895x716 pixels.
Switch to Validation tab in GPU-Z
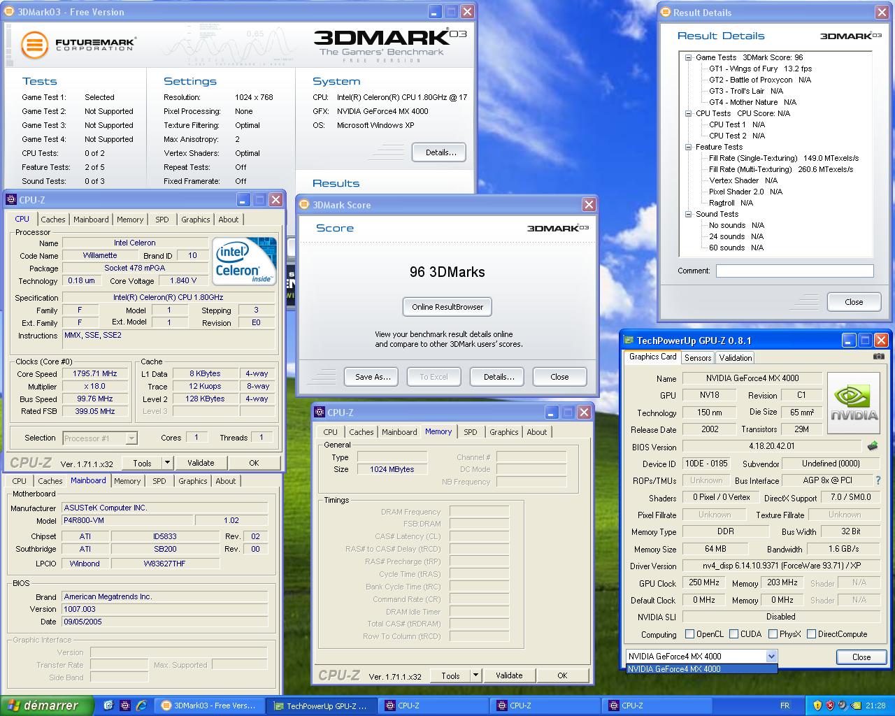click(736, 357)
